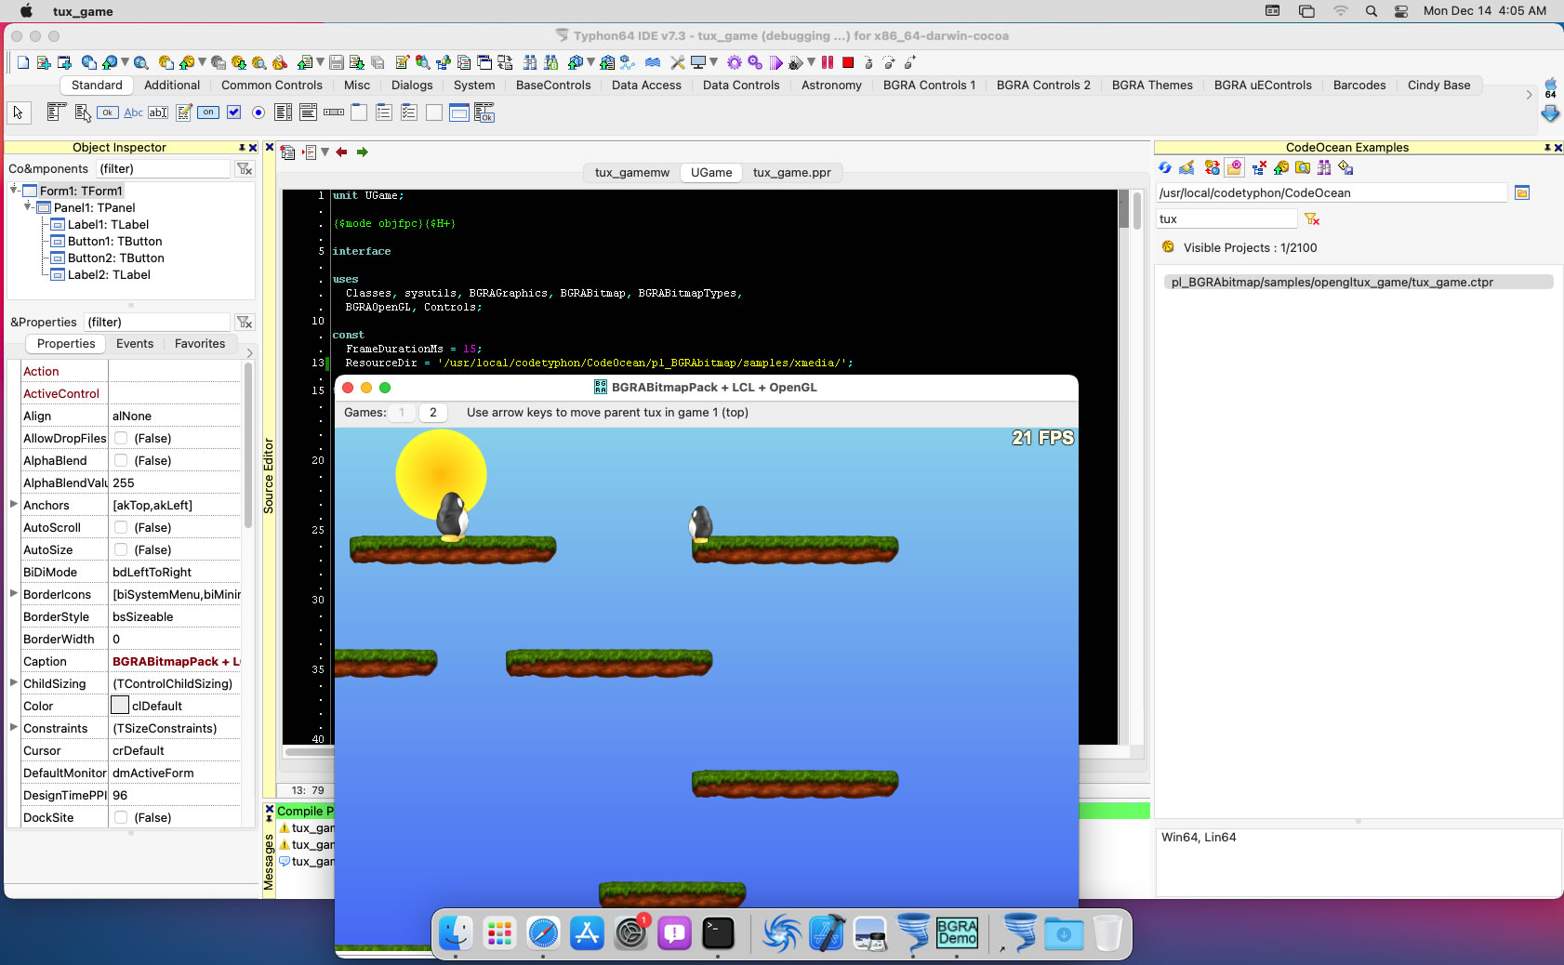Select Button1: TButton in component tree
The image size is (1564, 965).
[115, 241]
